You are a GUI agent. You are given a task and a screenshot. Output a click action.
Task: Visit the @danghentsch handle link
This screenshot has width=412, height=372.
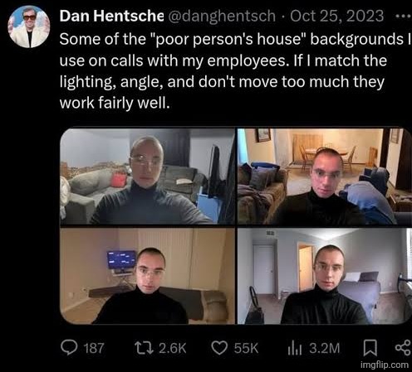(x=222, y=17)
